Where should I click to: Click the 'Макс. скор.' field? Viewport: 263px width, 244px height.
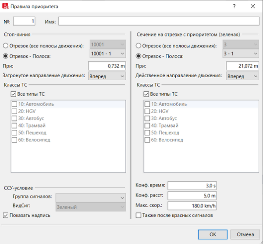click(192, 205)
